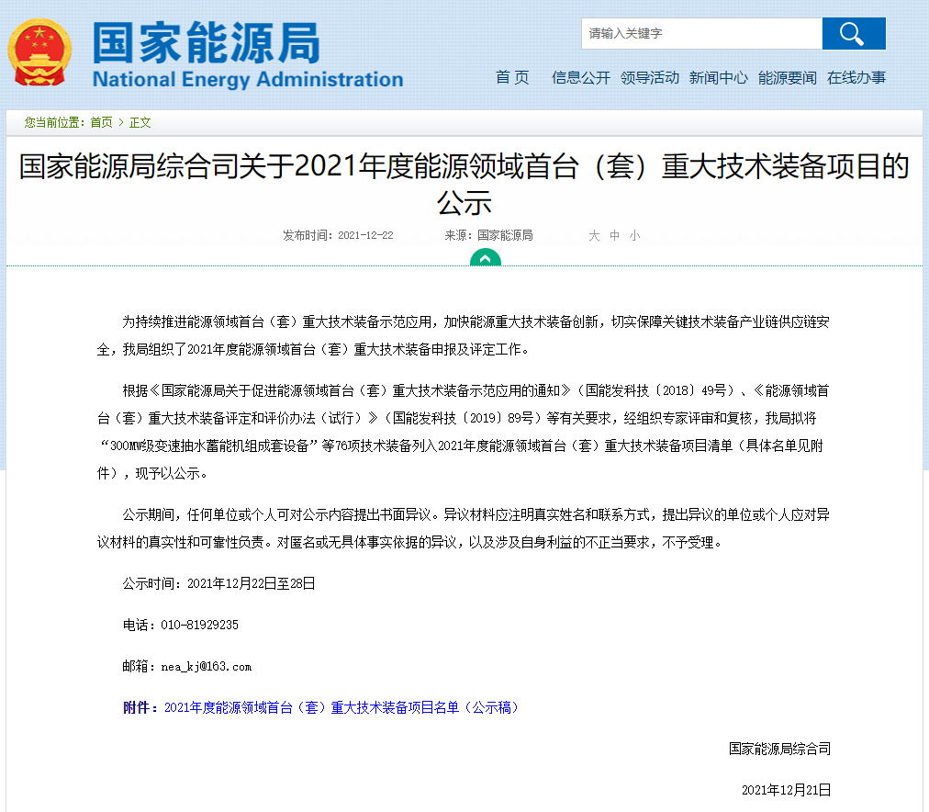Click the 国家能源局 site title logo text
Viewport: 929px width, 812px height.
coord(207,41)
